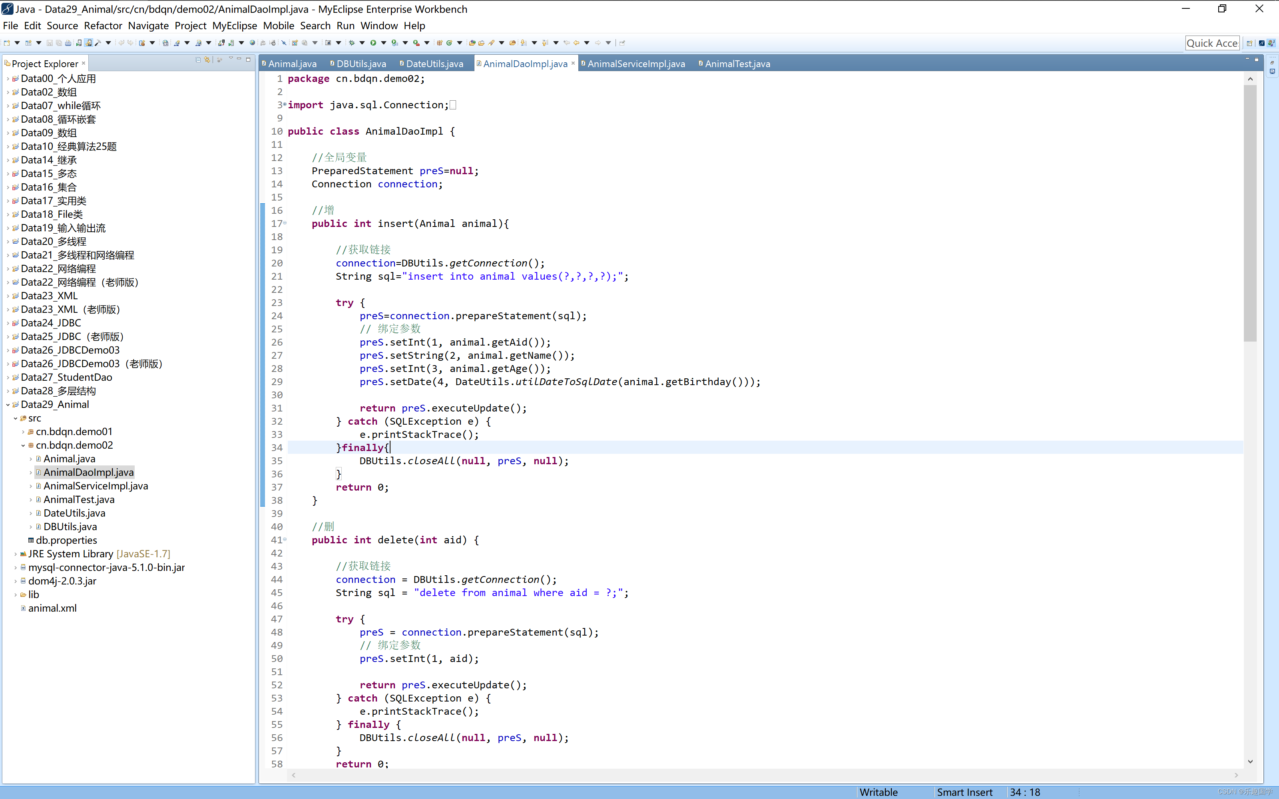This screenshot has height=799, width=1279.
Task: Toggle Link with Editor in Project Explorer
Action: point(207,60)
